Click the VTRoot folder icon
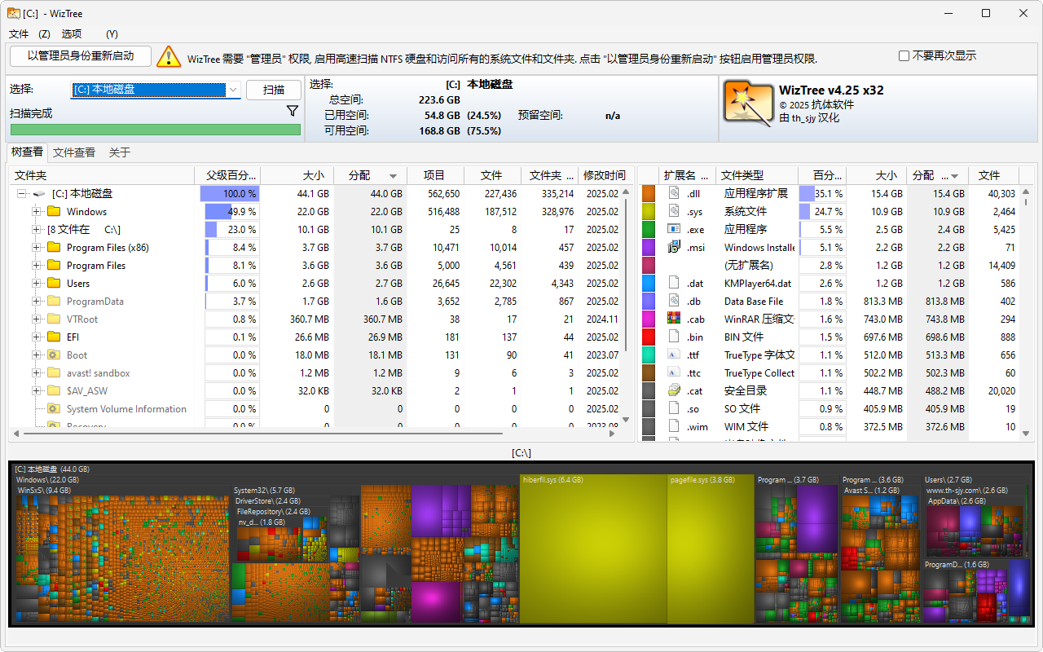1043x652 pixels. coord(54,319)
